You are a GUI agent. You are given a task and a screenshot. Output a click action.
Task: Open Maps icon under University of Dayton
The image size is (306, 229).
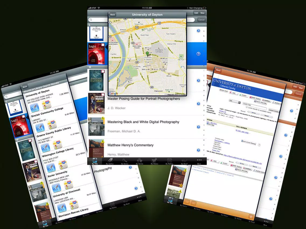pos(47,104)
